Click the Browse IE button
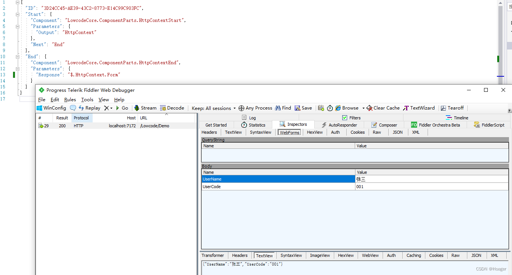Image resolution: width=512 pixels, height=275 pixels. click(x=347, y=108)
